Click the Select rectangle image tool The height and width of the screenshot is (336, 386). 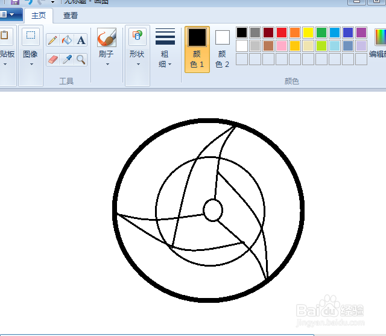tap(31, 36)
